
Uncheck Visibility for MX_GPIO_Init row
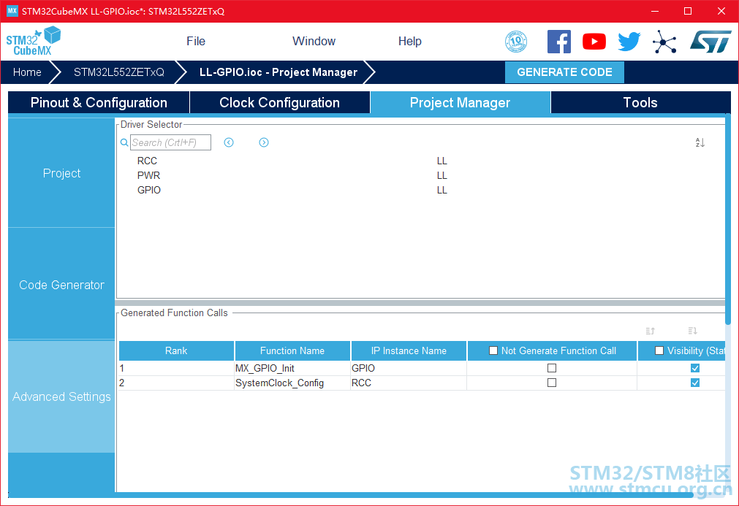[694, 368]
